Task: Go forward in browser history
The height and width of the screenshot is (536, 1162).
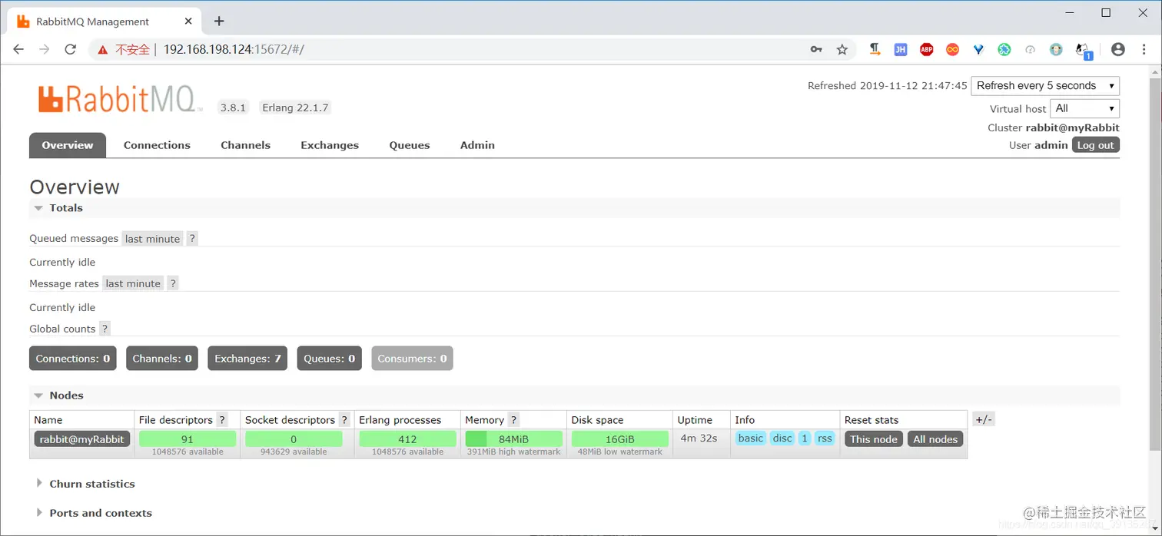Action: tap(45, 49)
